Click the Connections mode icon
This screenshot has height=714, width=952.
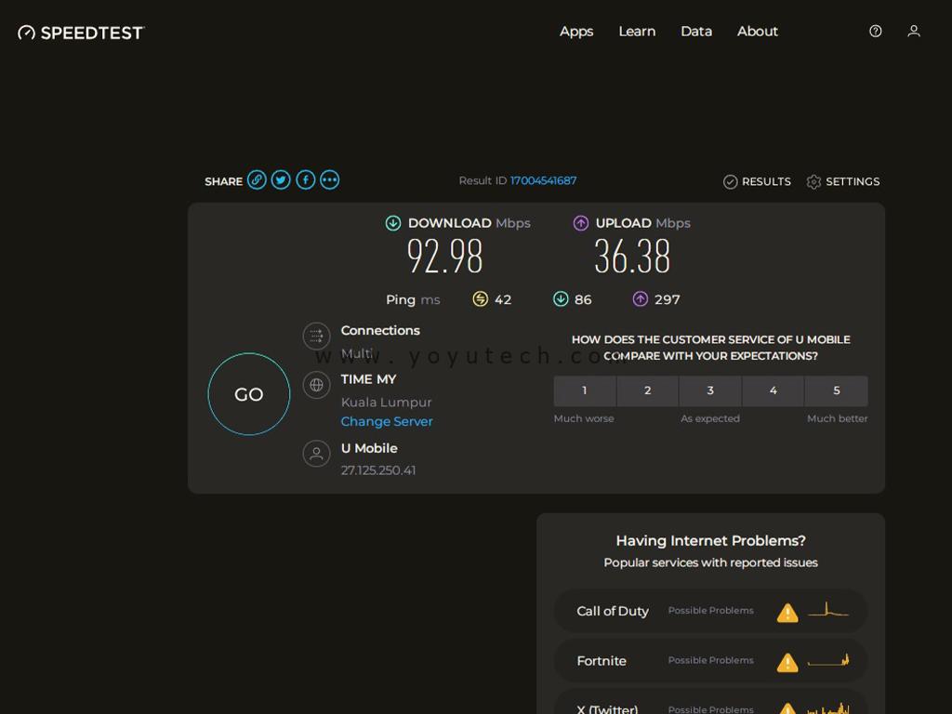pos(316,336)
